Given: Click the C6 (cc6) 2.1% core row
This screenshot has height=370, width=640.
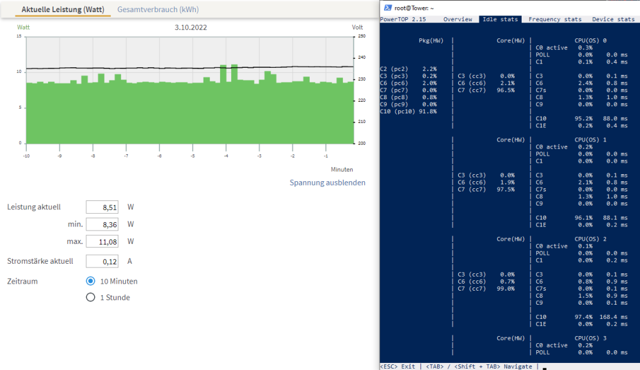Looking at the screenshot, I should (486, 83).
